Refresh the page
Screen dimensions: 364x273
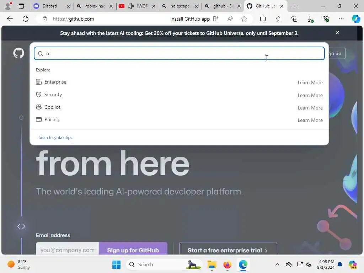pyautogui.click(x=26, y=19)
